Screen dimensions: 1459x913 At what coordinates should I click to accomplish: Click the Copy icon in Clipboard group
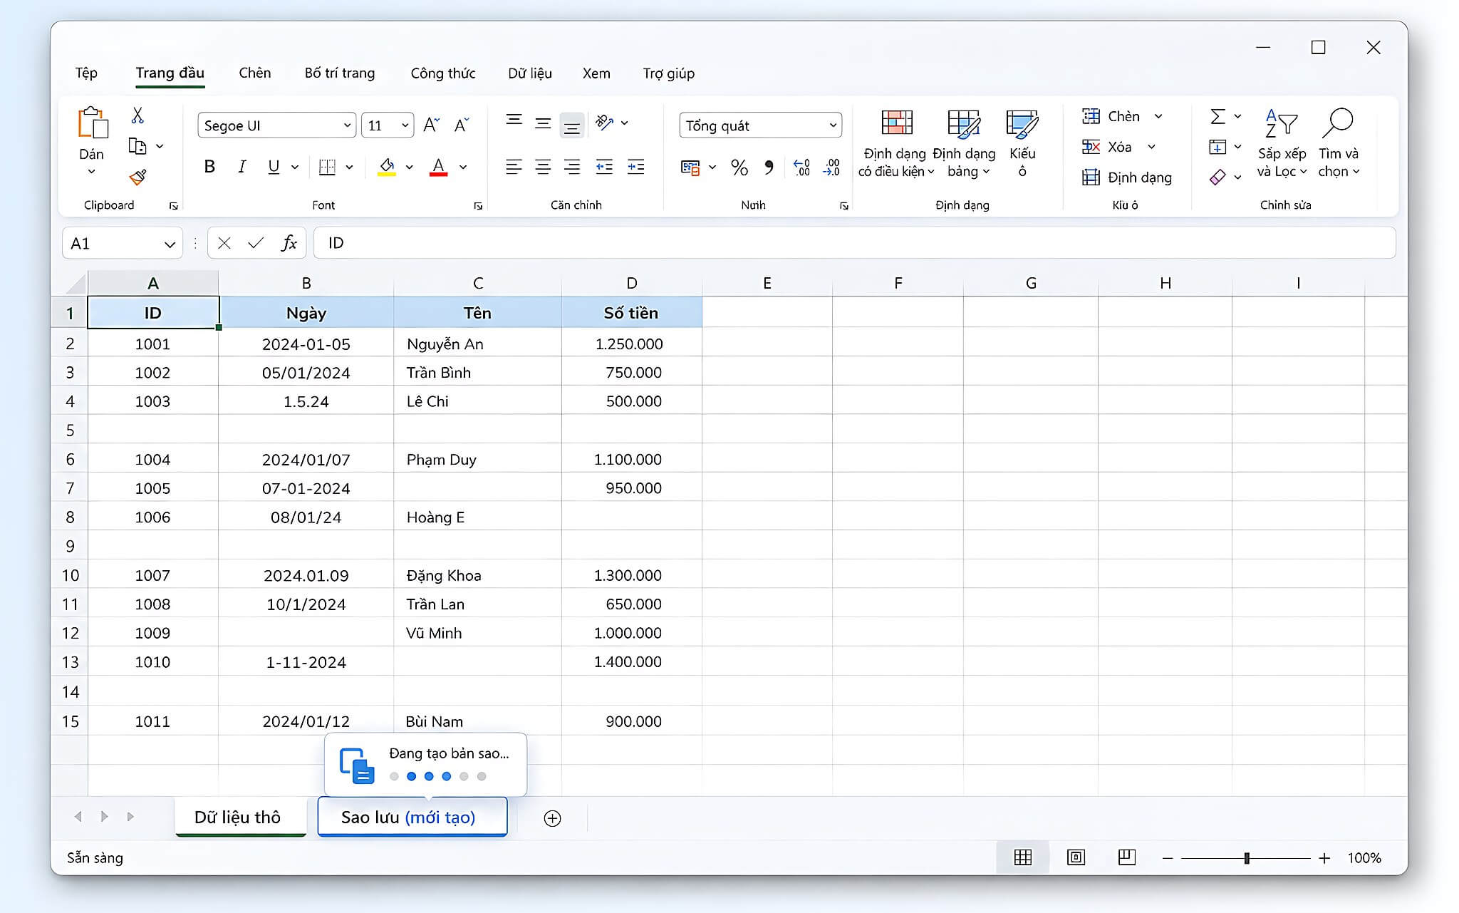coord(137,146)
